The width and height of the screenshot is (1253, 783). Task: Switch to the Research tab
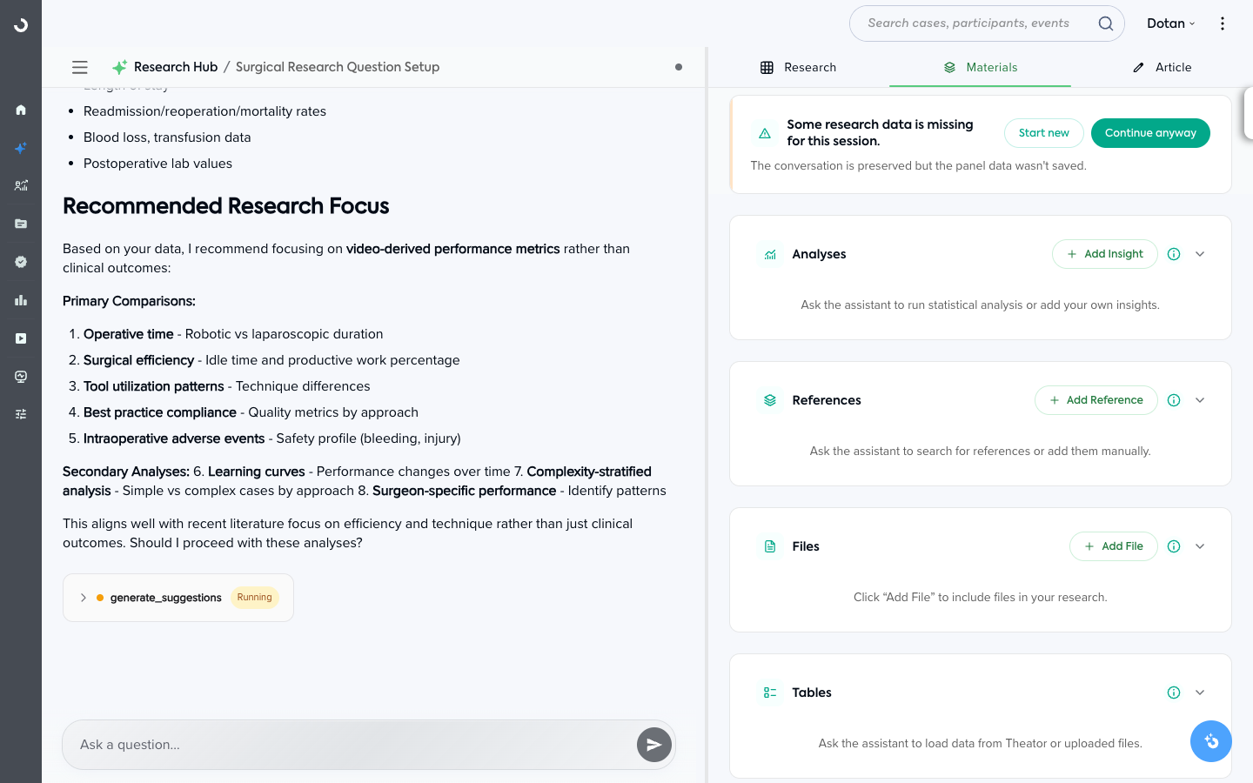[x=798, y=67]
